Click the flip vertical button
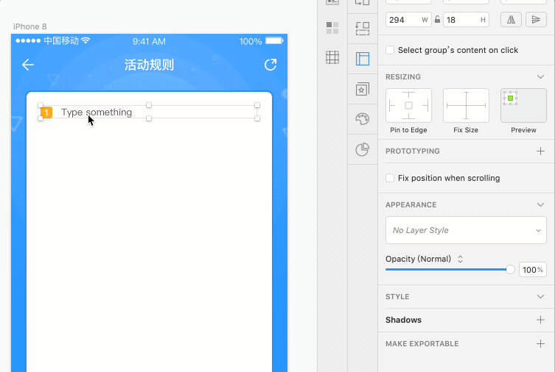This screenshot has width=555, height=372. click(x=536, y=20)
